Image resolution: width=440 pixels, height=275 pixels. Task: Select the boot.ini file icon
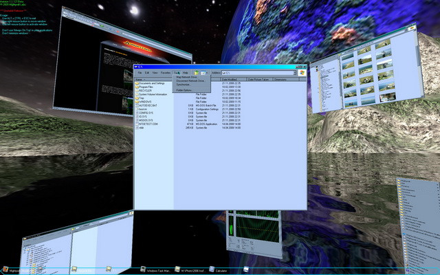pos(137,109)
